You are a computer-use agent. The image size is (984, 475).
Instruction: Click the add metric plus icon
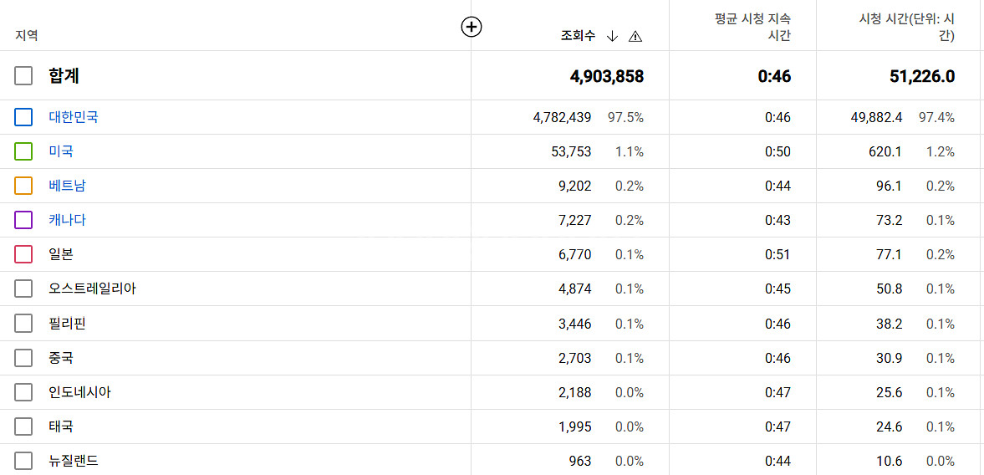point(472,28)
